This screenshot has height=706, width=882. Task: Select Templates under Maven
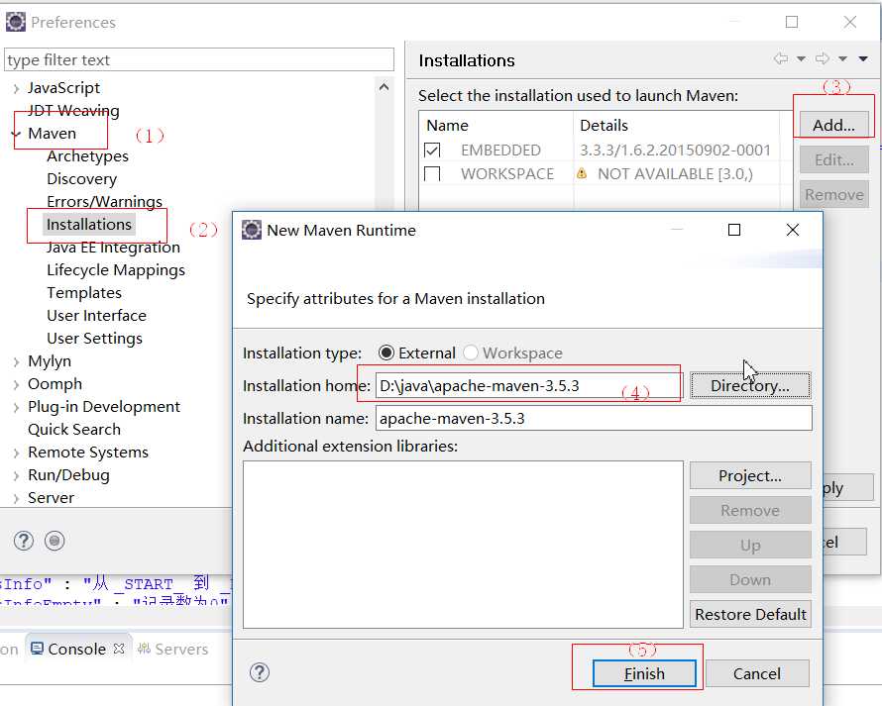84,293
